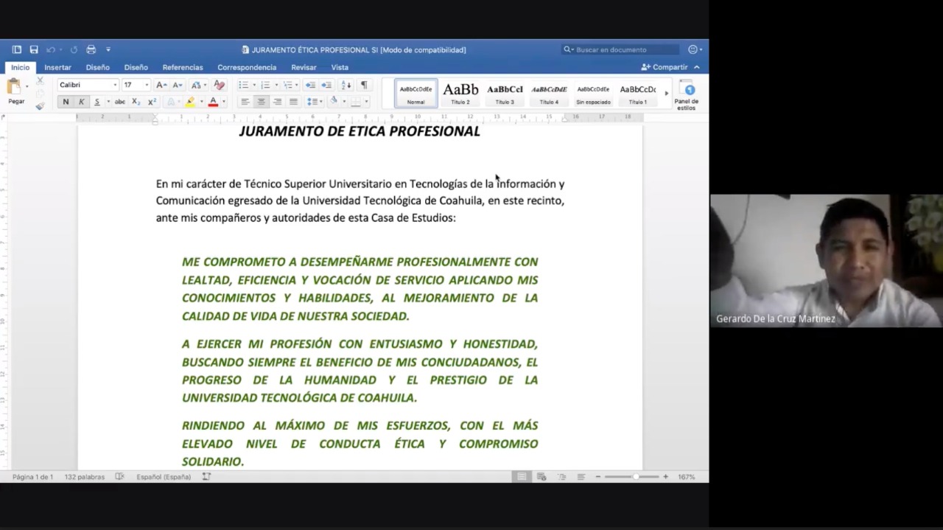Click the Print icon
The image size is (943, 530).
point(91,49)
